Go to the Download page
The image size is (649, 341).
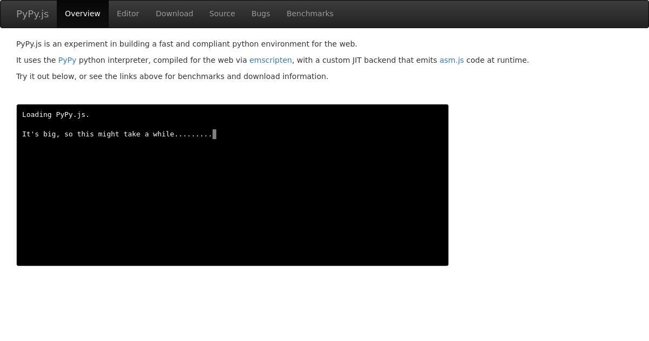(174, 14)
